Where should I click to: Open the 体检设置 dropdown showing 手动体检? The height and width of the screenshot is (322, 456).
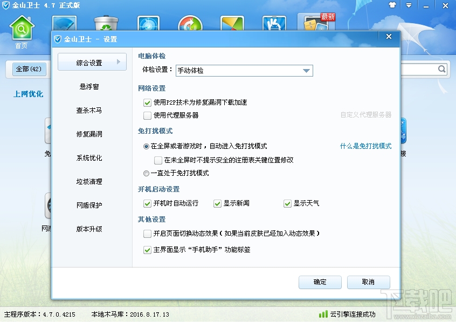point(244,71)
